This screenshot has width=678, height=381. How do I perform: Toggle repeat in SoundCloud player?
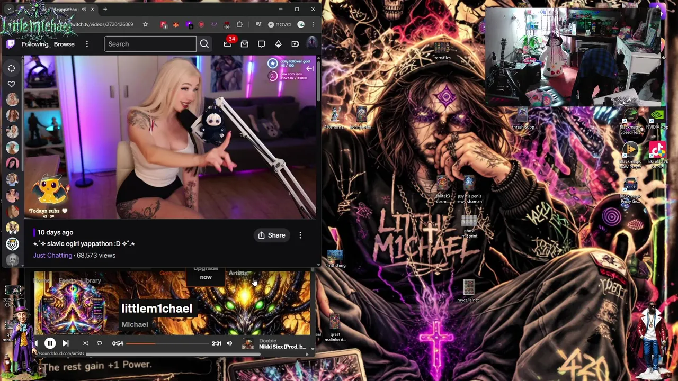click(x=99, y=343)
